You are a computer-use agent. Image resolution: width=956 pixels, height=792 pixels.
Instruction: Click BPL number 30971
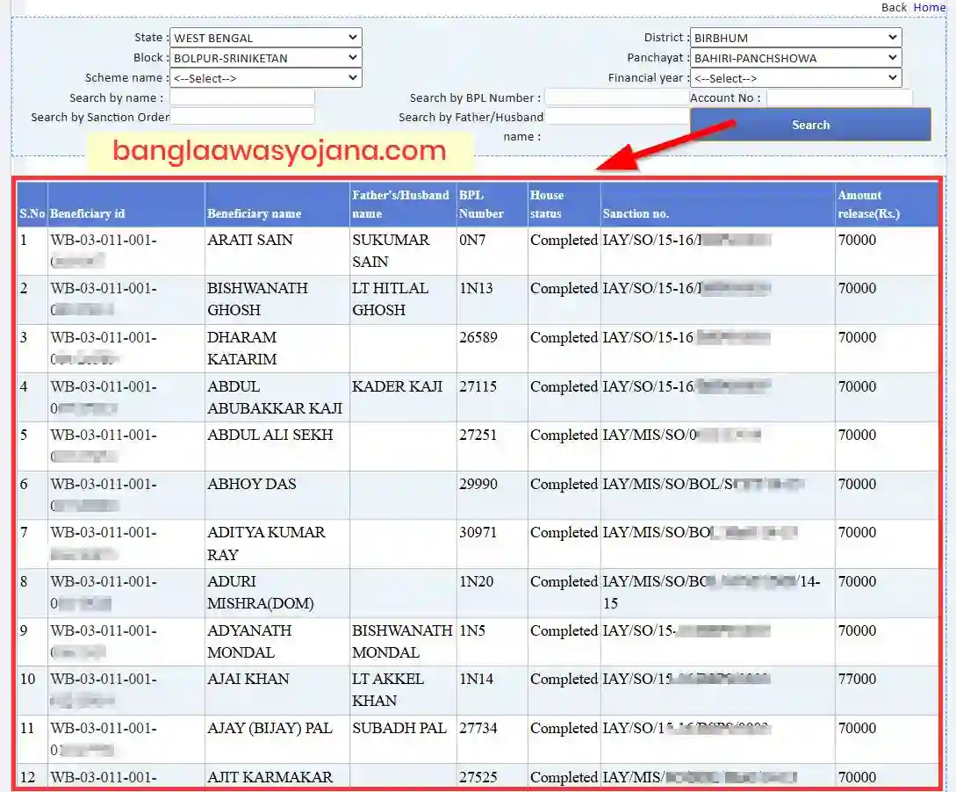pos(478,532)
